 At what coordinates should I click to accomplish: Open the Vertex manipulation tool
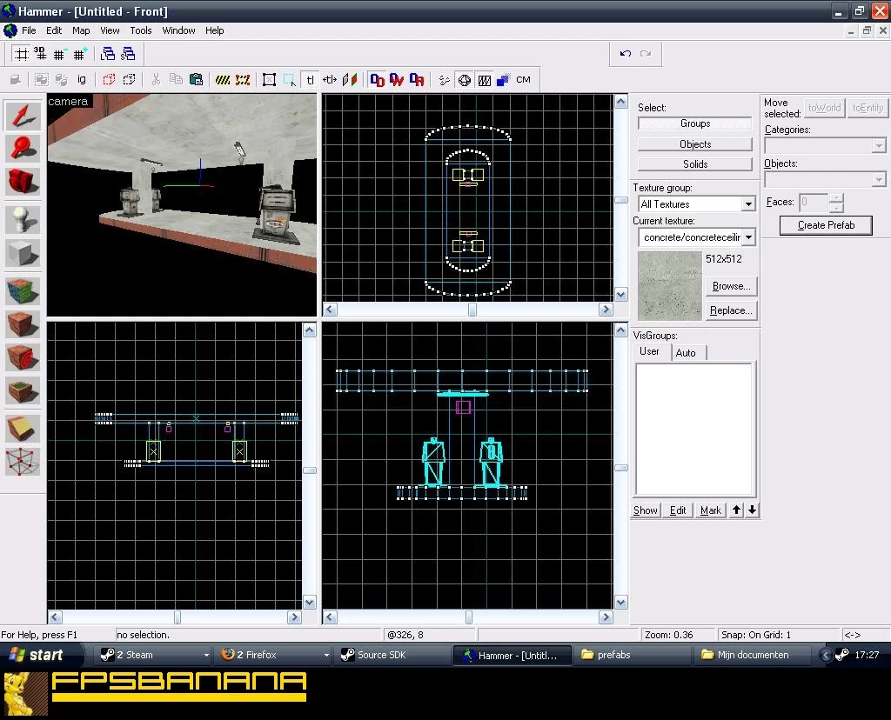click(23, 461)
